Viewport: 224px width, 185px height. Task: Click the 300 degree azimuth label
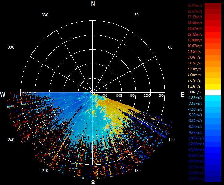(11, 47)
